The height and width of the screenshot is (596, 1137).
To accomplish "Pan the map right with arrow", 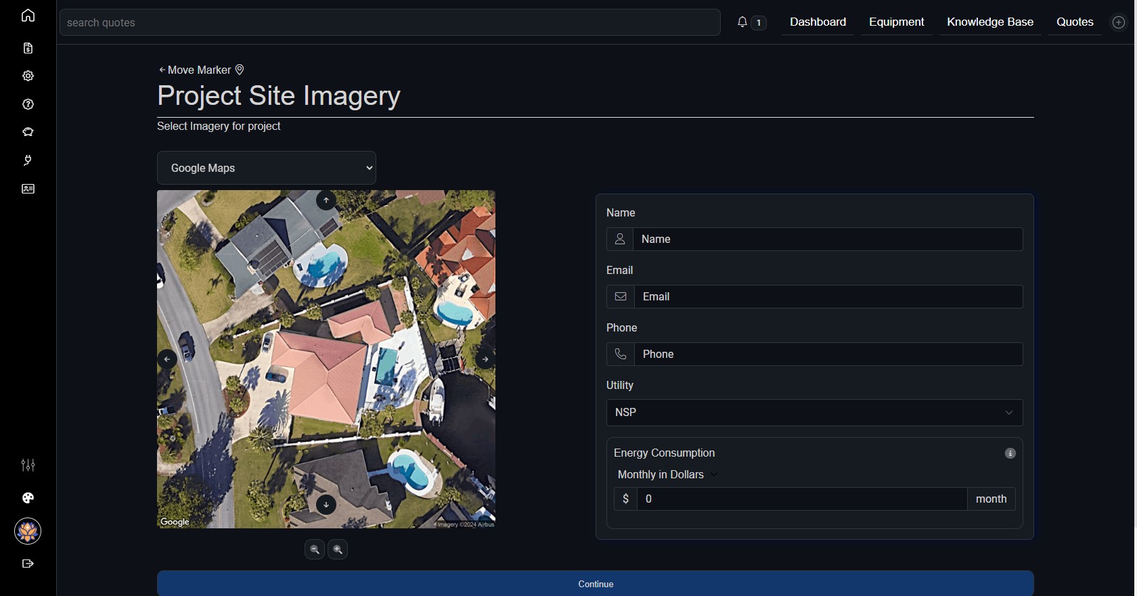I will (485, 359).
